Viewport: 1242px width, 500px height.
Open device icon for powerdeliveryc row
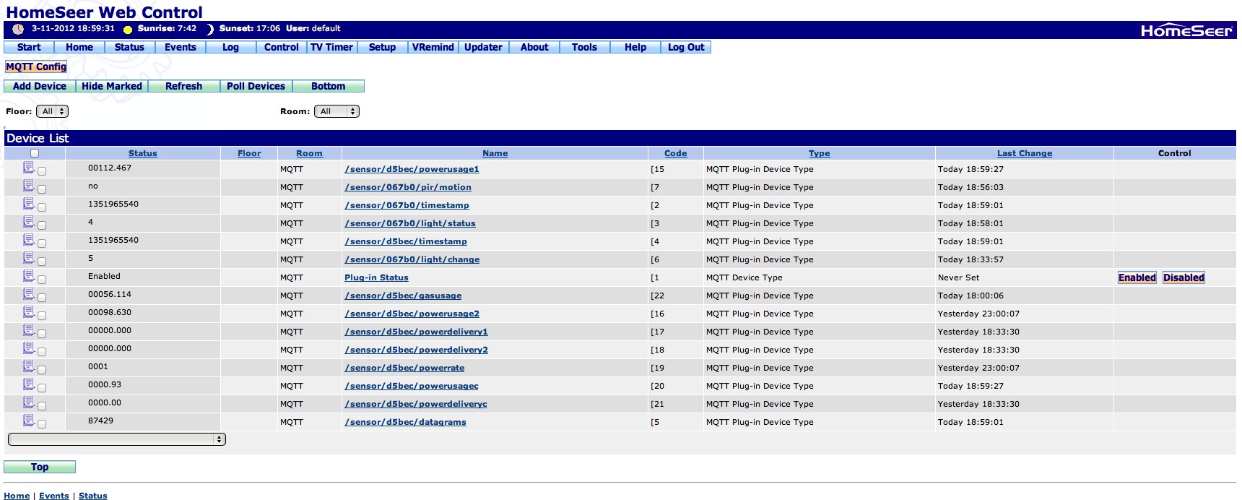pos(29,402)
